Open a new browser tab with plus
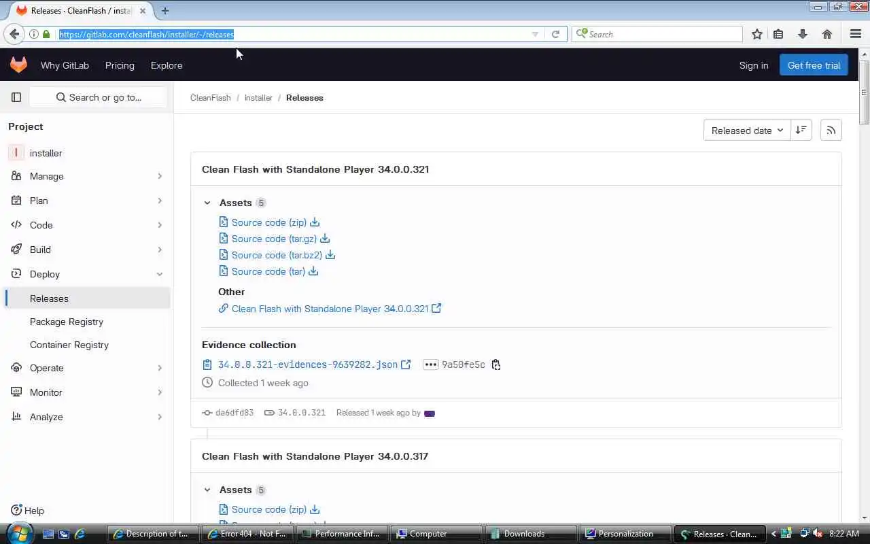870x544 pixels. 165,11
